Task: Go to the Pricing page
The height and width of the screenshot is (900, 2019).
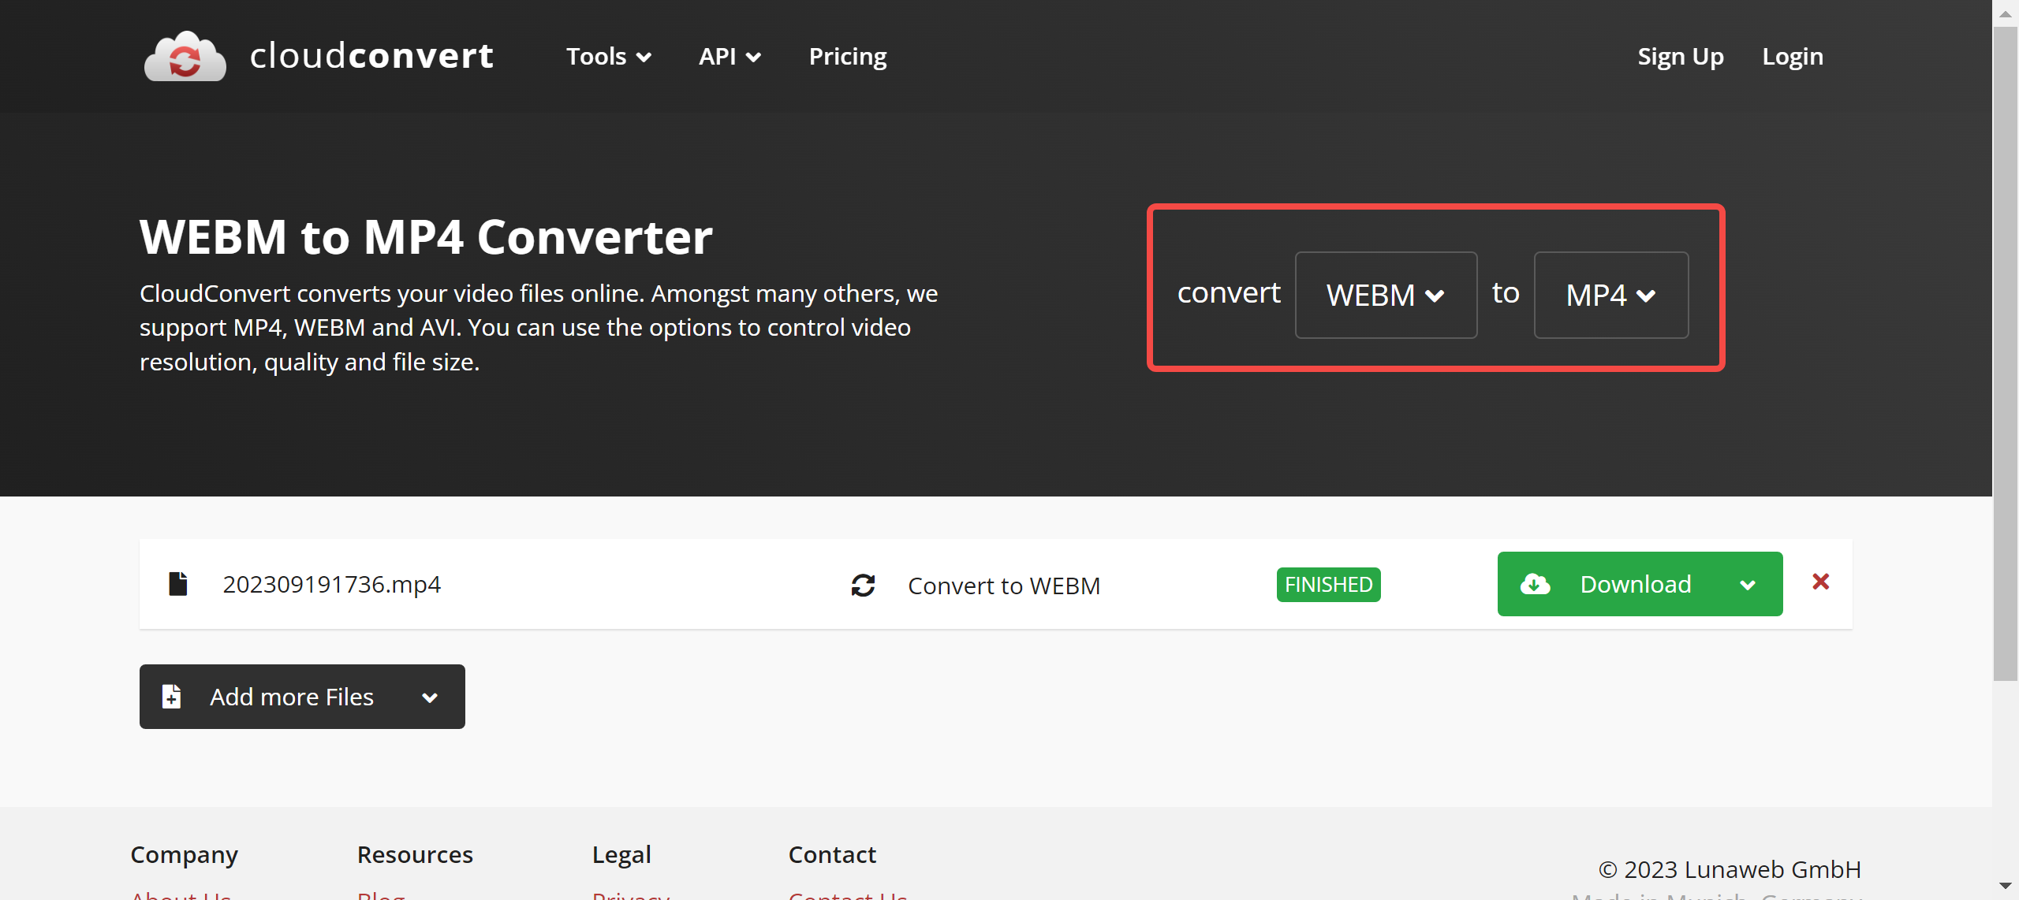Action: pyautogui.click(x=848, y=57)
